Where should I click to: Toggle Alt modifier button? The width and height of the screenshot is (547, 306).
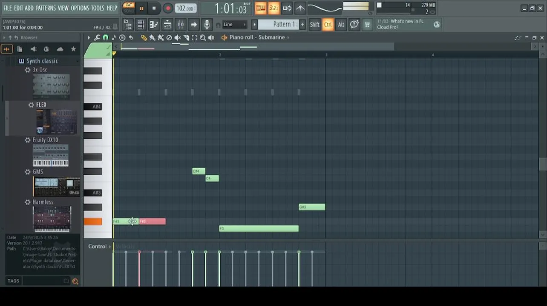(x=341, y=25)
